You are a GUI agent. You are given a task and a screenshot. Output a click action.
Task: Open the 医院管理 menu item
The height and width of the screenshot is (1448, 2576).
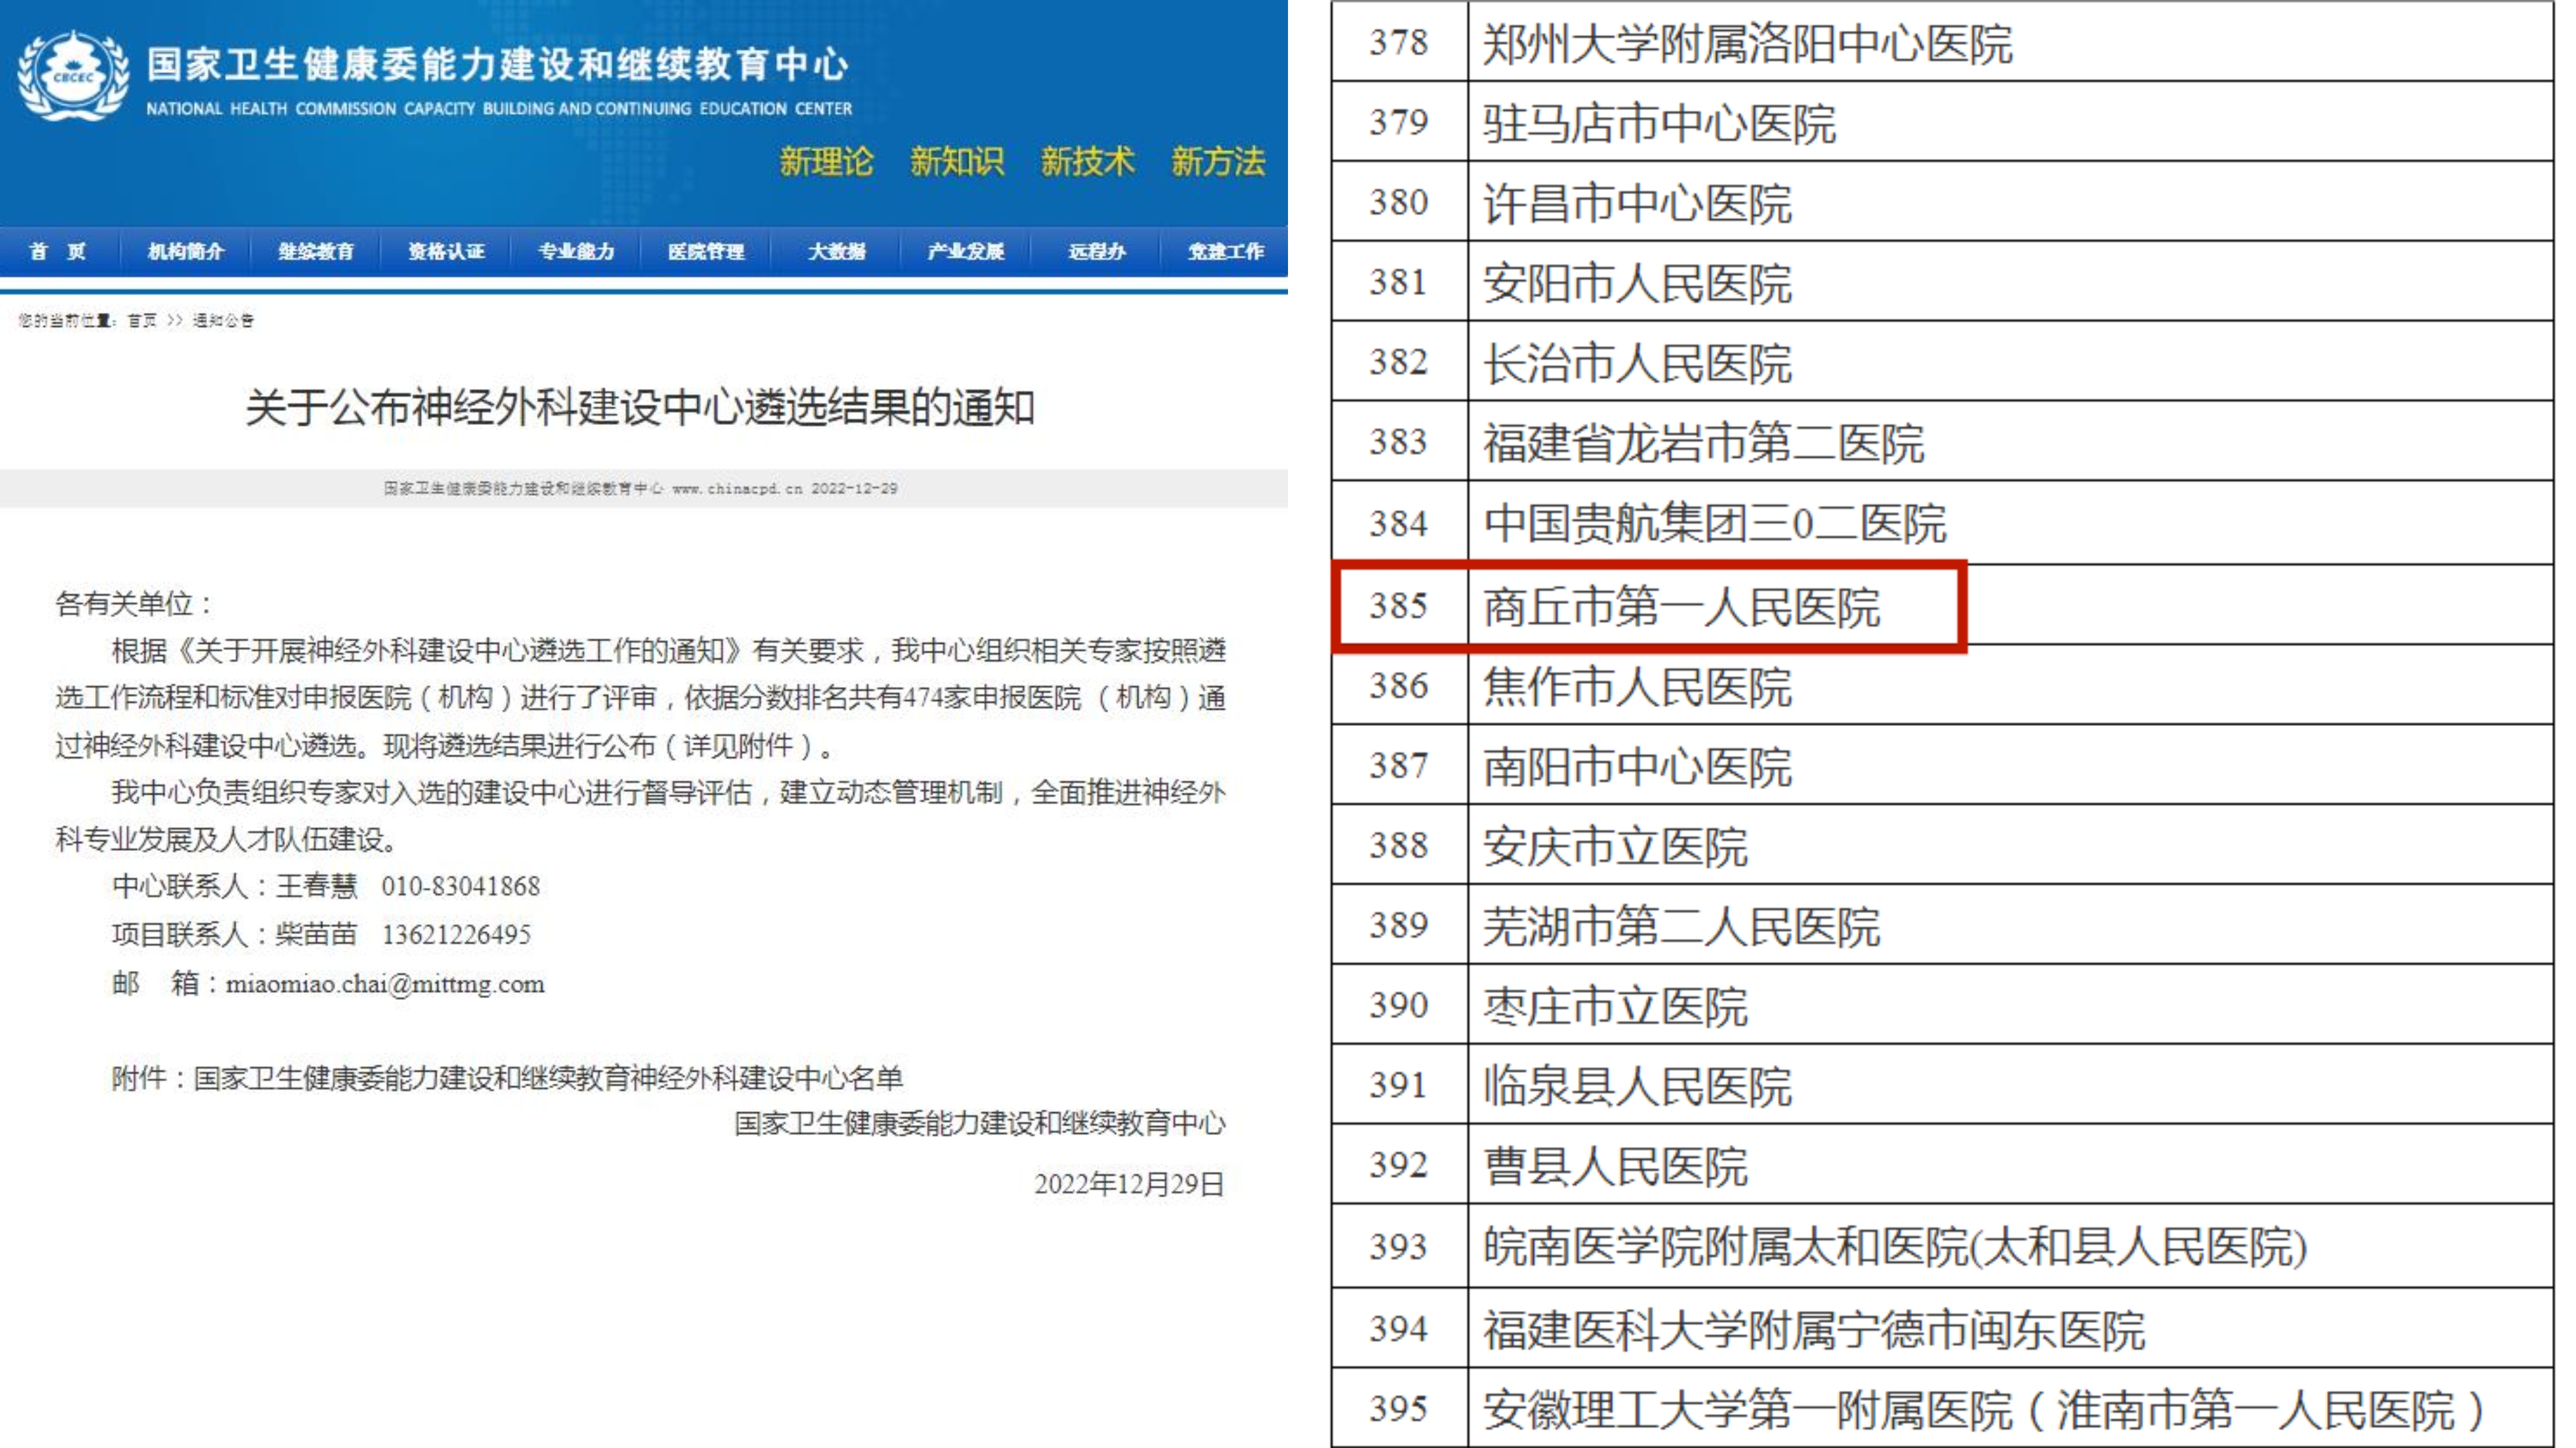pos(706,252)
